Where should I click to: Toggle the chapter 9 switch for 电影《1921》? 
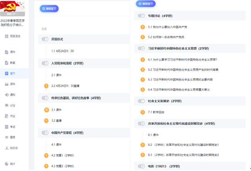141,166
